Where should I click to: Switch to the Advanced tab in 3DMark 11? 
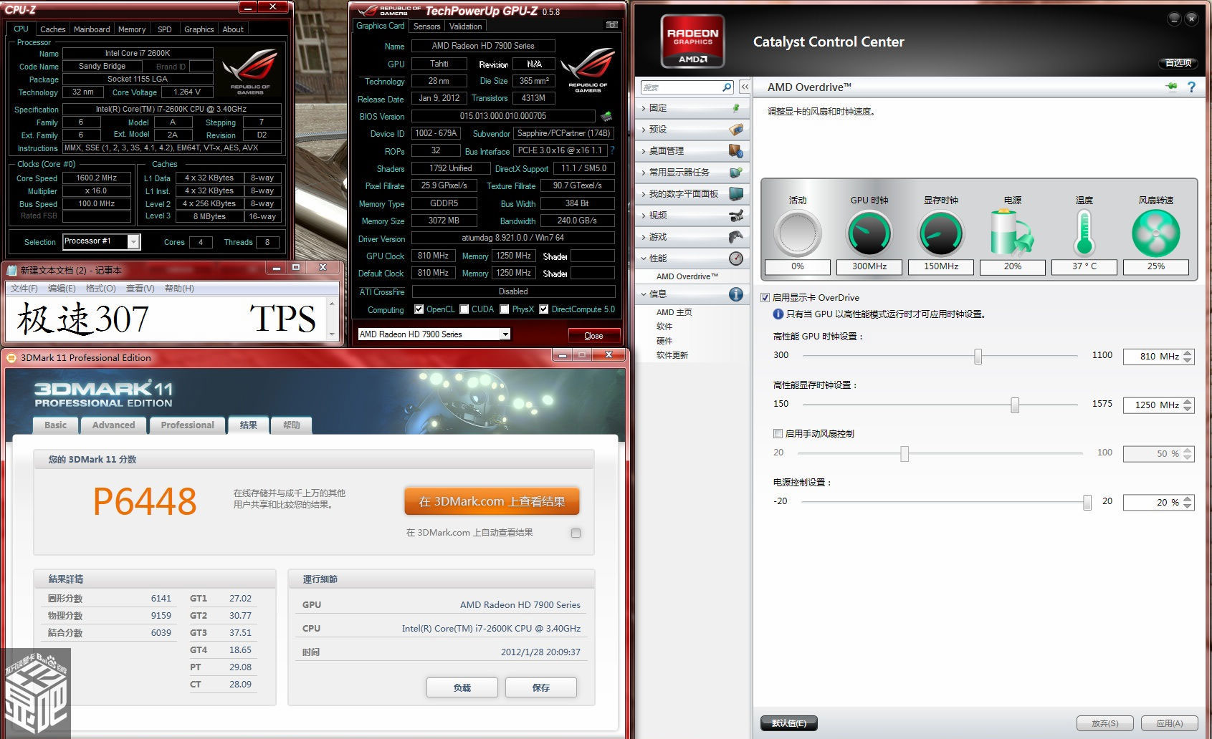(113, 425)
